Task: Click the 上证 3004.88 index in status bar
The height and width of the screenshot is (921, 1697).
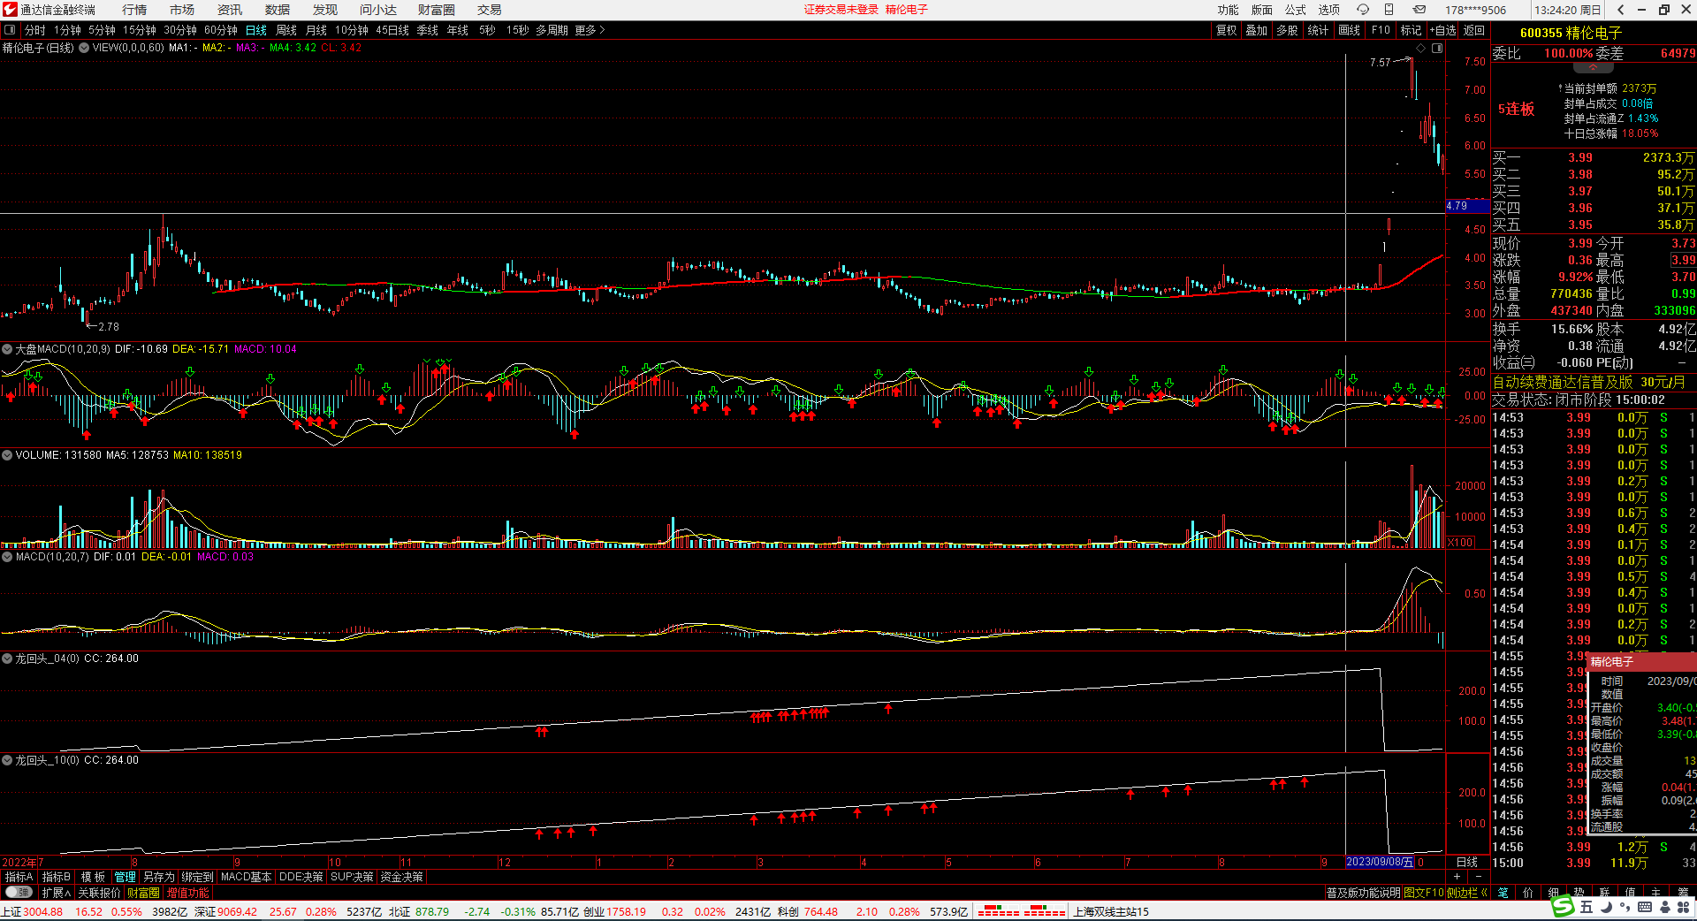Action: click(33, 911)
